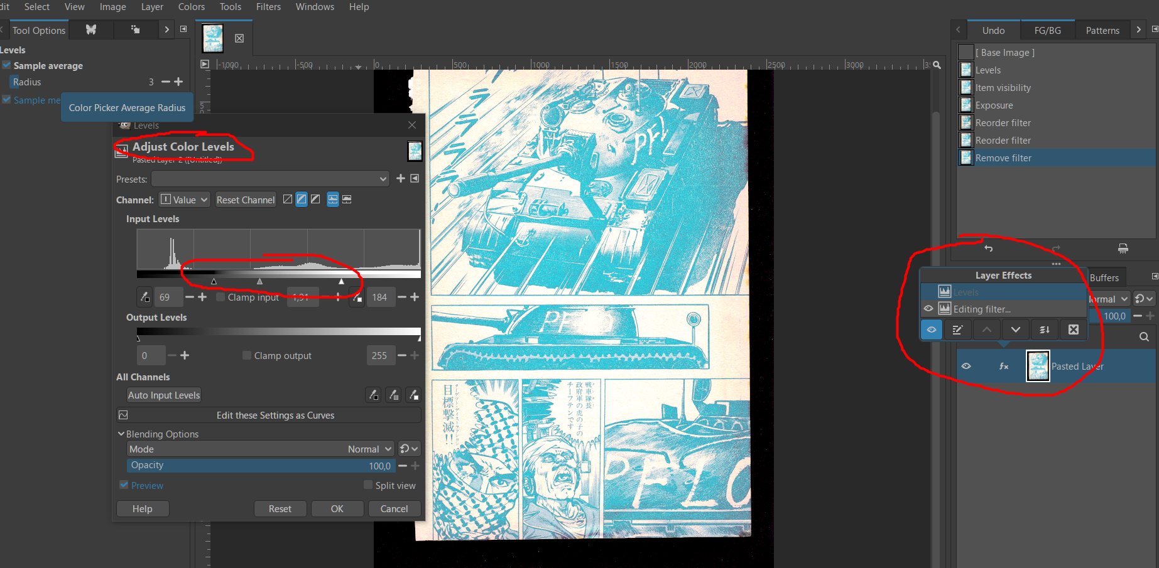Pick gray point for all channels
This screenshot has width=1159, height=568.
tap(394, 395)
